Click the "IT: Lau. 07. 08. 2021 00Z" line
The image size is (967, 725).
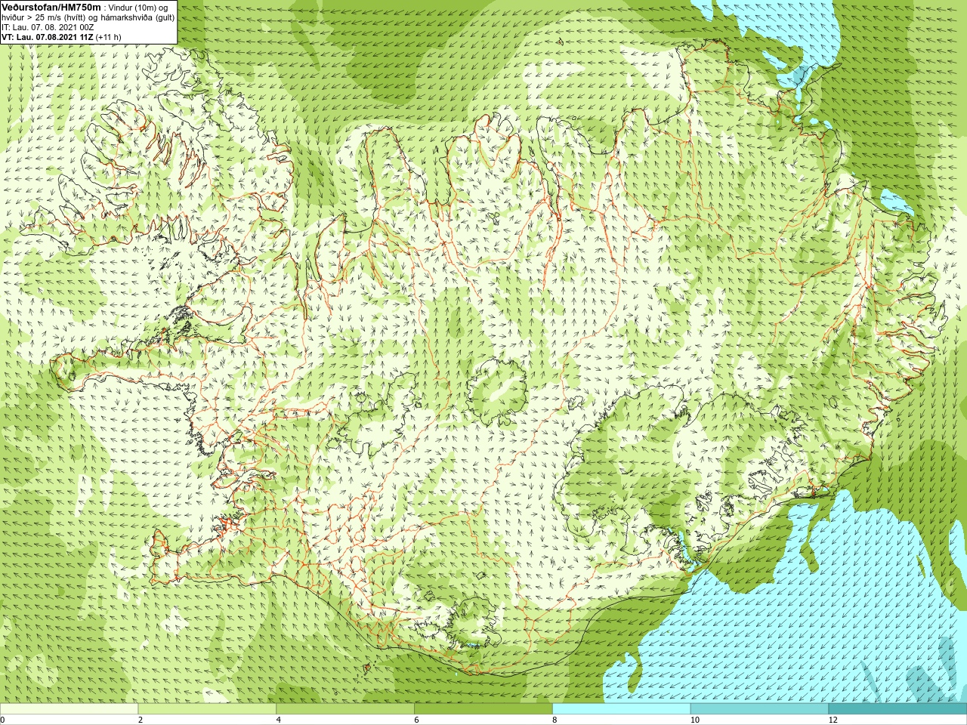(48, 27)
